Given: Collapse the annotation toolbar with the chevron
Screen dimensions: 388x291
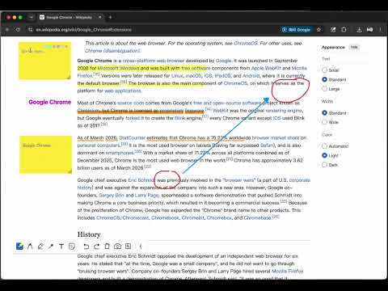Looking at the screenshot, I should click(141, 247).
